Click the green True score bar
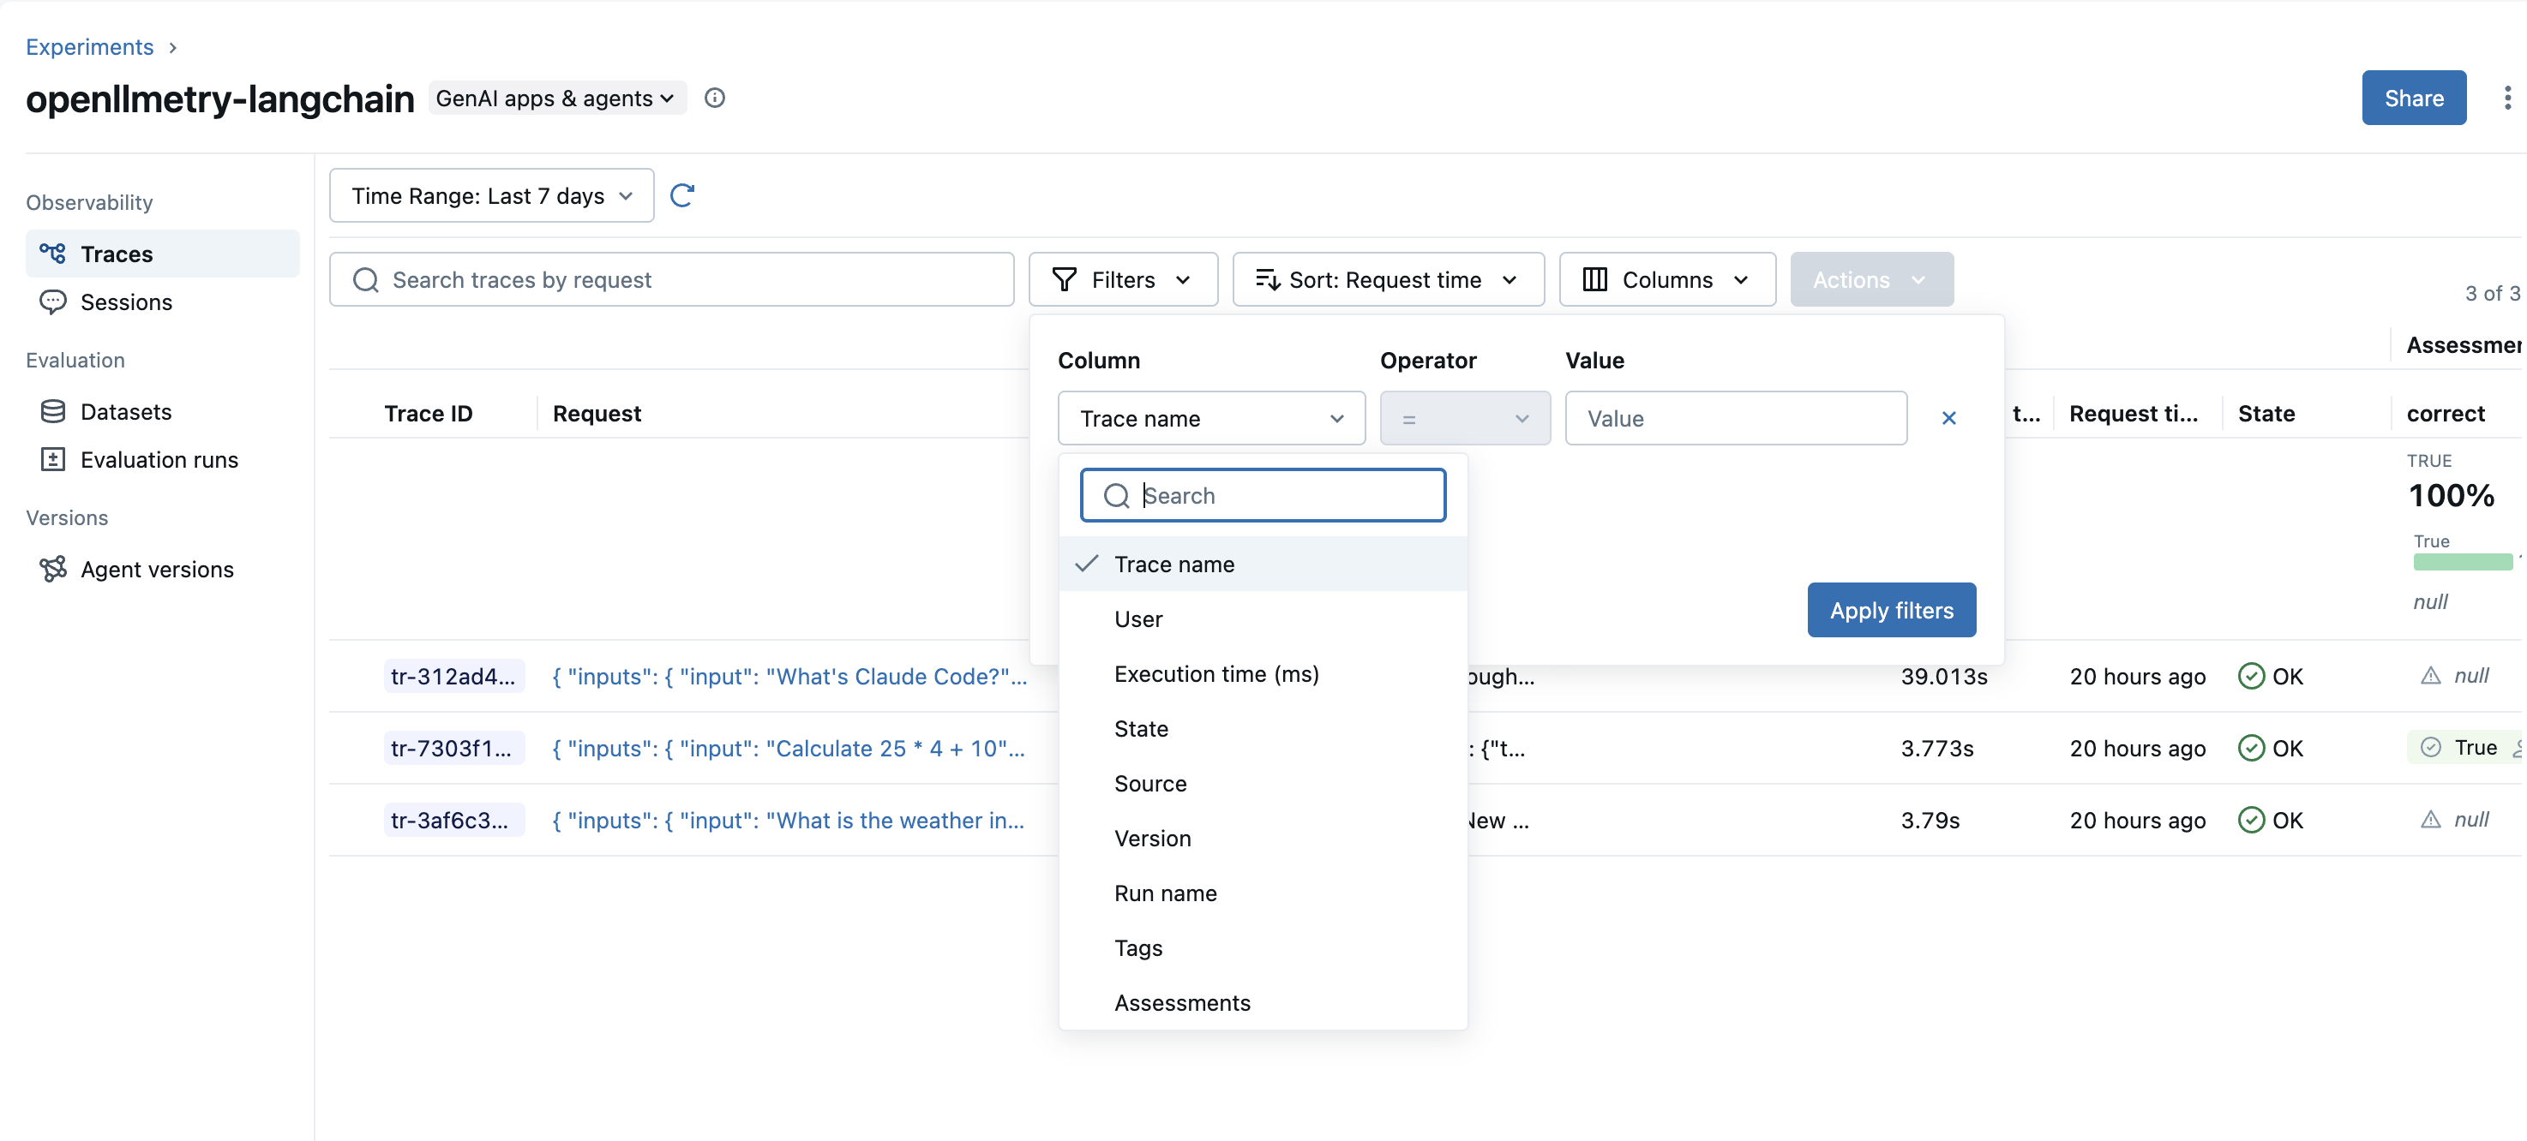 point(2460,562)
